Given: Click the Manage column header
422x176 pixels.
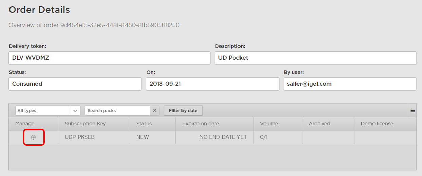Looking at the screenshot, I should pyautogui.click(x=25, y=124).
